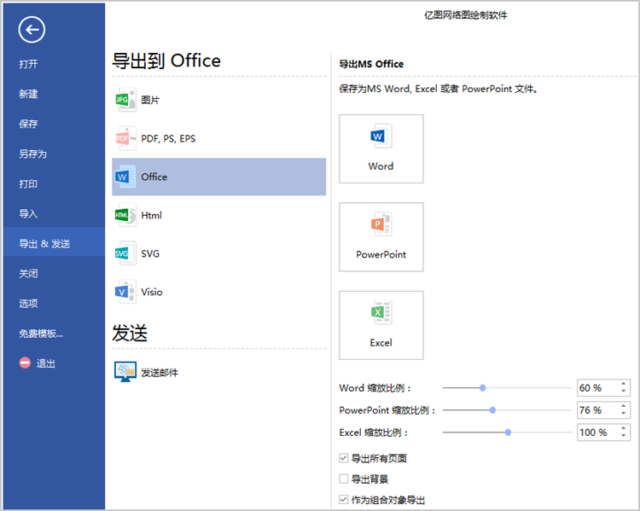Click the PowerPoint 缩放比例 slider handle

492,410
